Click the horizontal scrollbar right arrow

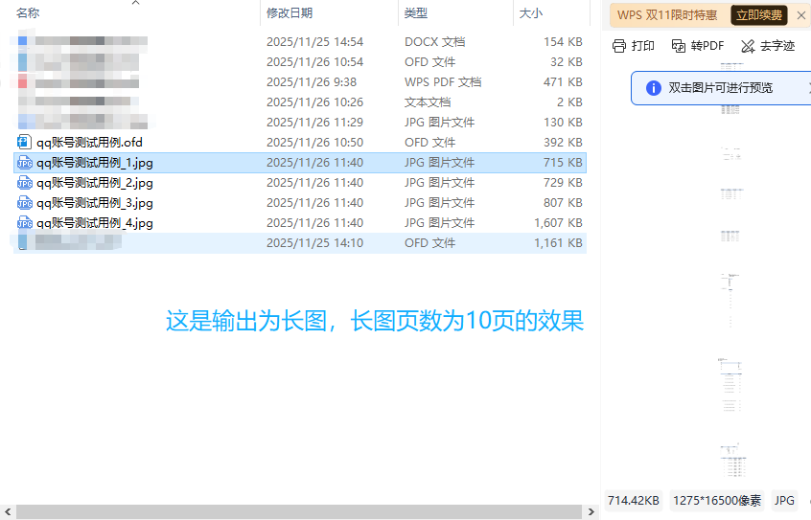591,512
